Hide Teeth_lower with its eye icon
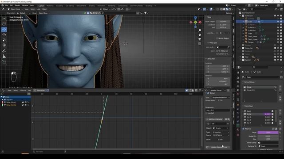This screenshot has height=159, width=284. click(x=278, y=36)
